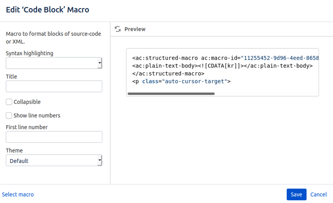The width and height of the screenshot is (333, 203).
Task: Cancel the macro dialog
Action: point(318,194)
